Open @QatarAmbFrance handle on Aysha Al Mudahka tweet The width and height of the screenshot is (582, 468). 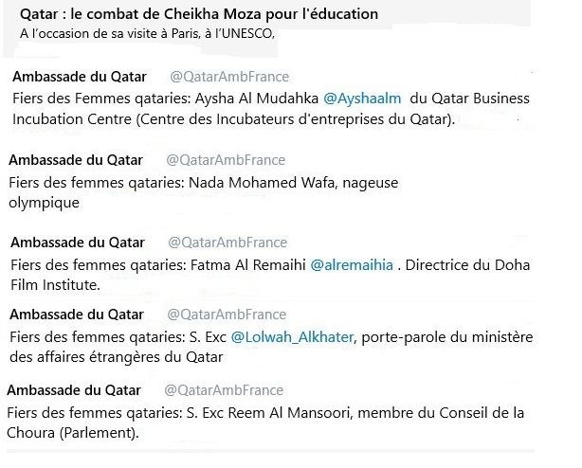tap(229, 77)
